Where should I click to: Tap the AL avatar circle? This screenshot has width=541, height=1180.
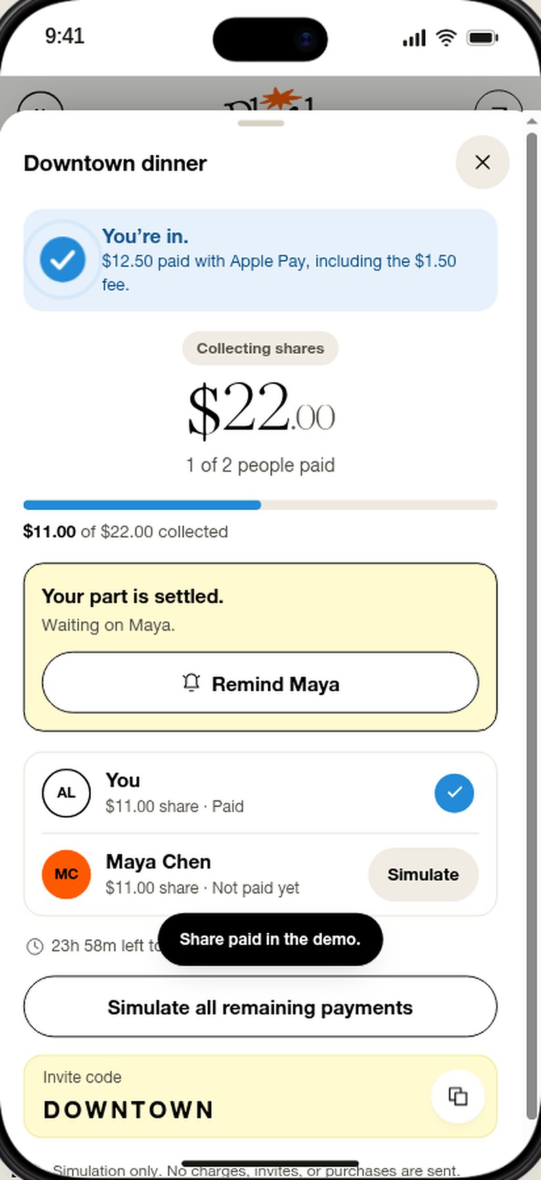pos(66,793)
